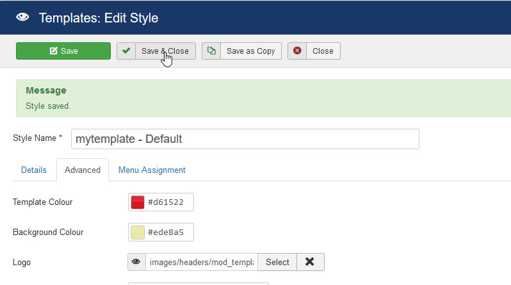Click the green Save button
The height and width of the screenshot is (285, 511).
point(63,51)
